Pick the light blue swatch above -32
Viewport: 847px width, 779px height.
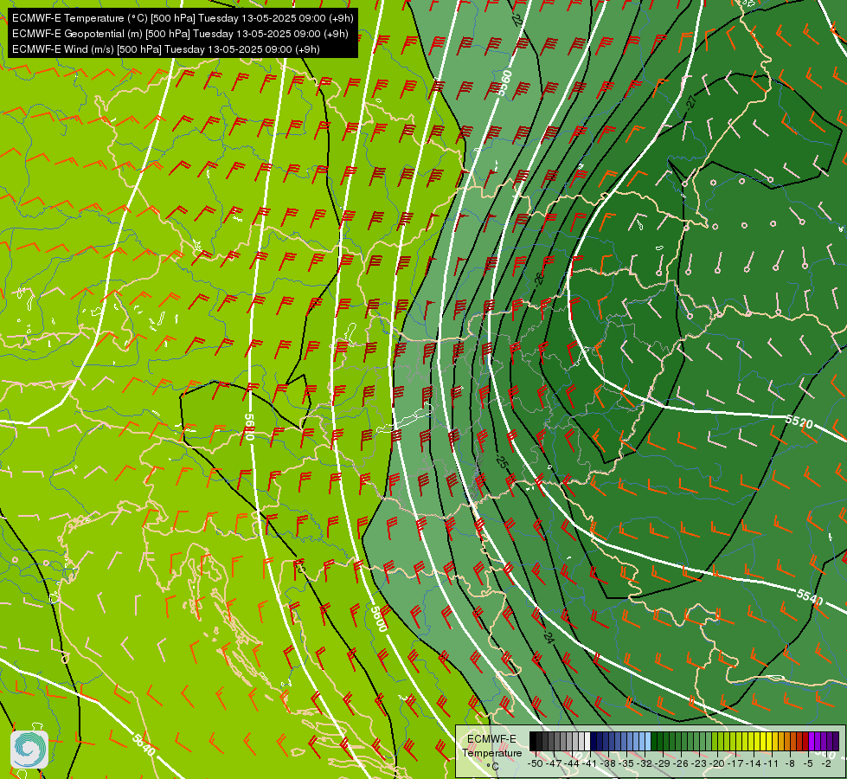tap(648, 741)
